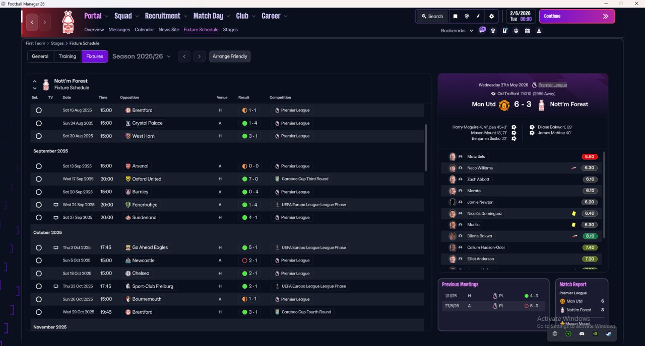
Task: Click the Arrange Friendly button
Action: point(230,56)
